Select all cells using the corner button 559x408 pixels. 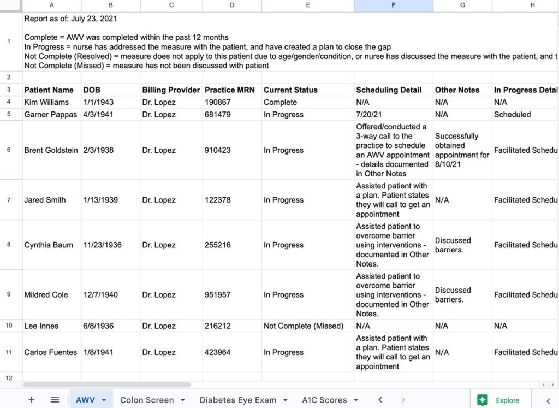click(x=10, y=5)
